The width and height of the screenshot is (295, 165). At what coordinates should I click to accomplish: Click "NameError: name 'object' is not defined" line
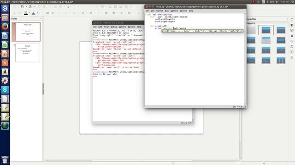(x=117, y=49)
